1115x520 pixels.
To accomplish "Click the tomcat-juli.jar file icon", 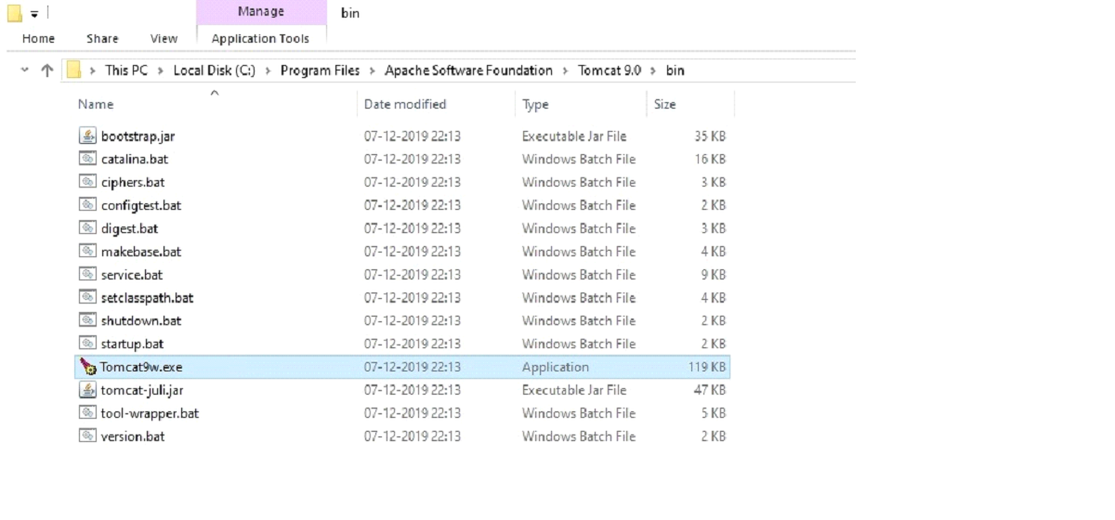I will 87,390.
